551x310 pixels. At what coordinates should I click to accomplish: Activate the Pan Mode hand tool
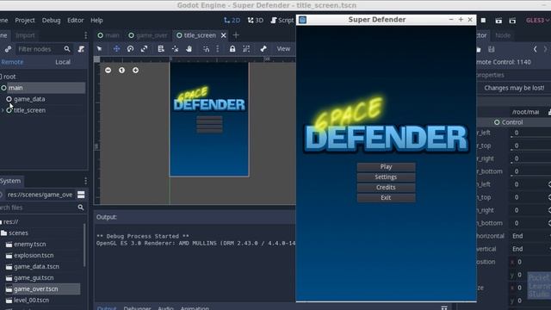point(189,49)
